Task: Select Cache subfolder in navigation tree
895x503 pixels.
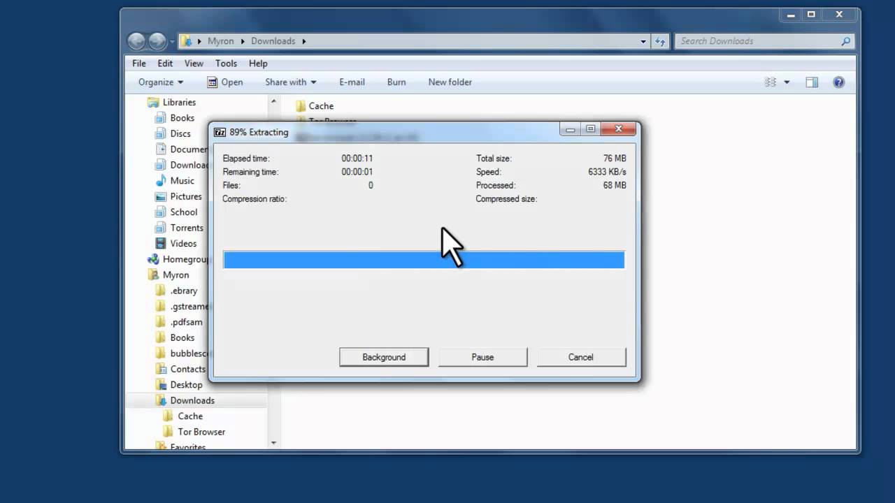Action: (x=190, y=416)
